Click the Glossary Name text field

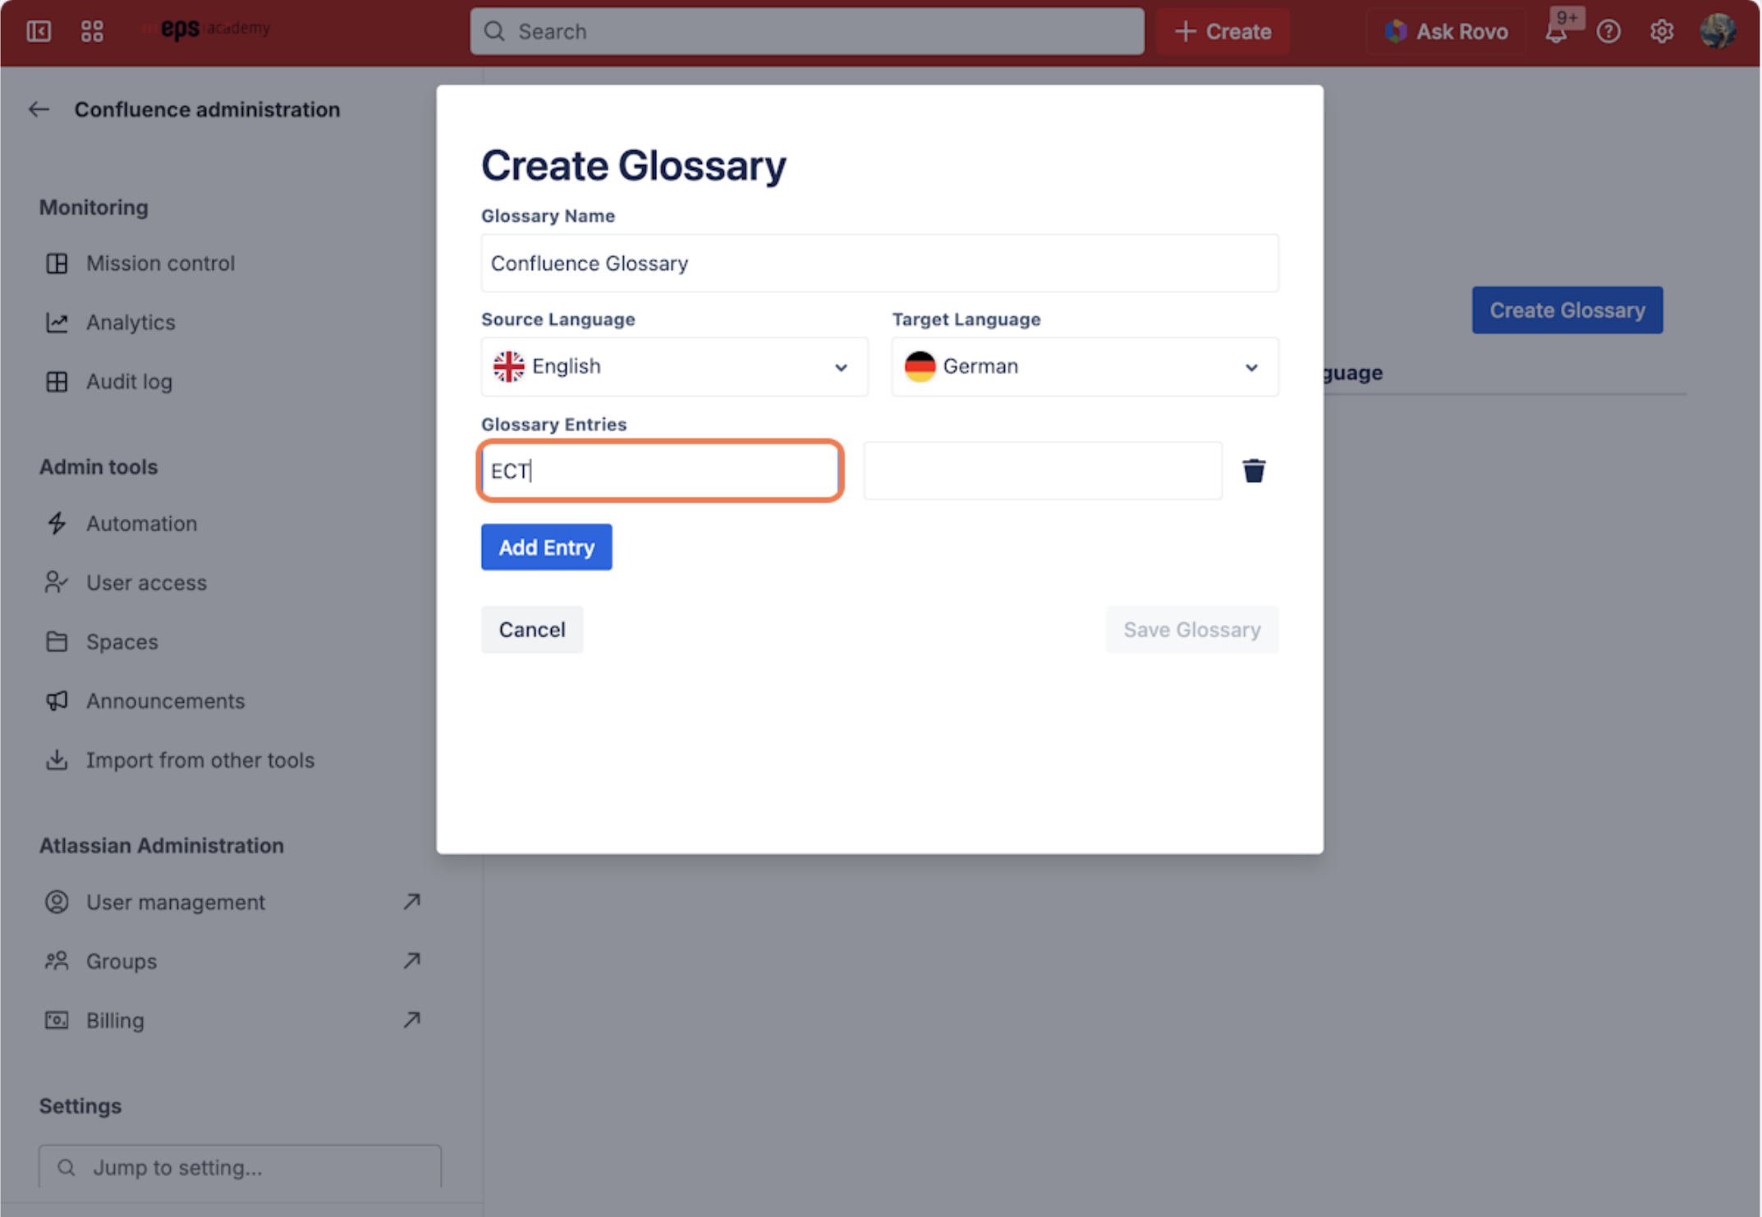coord(879,264)
